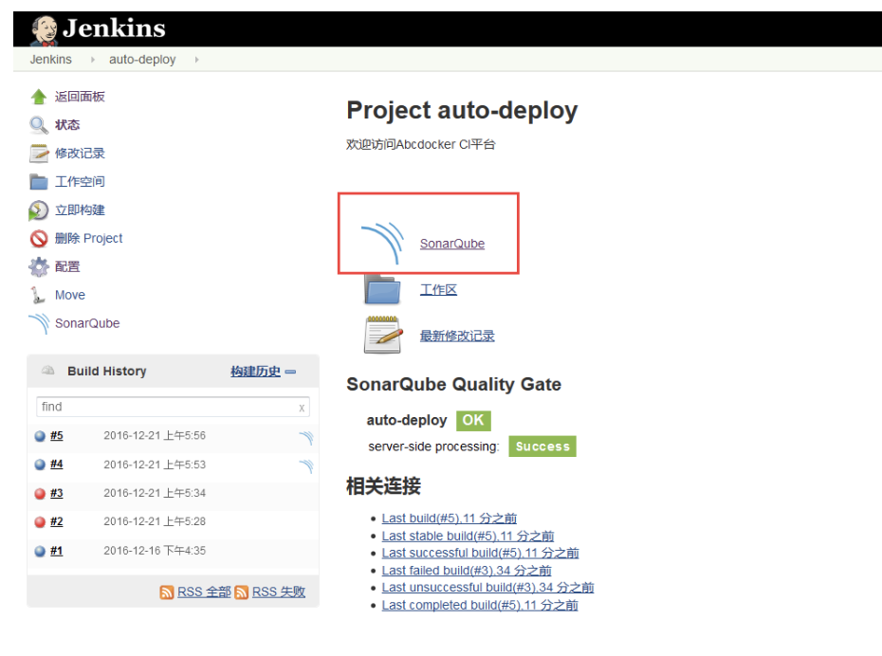Click the SonarQube wave icon in the sidebar
882x656 pixels.
pyautogui.click(x=40, y=324)
